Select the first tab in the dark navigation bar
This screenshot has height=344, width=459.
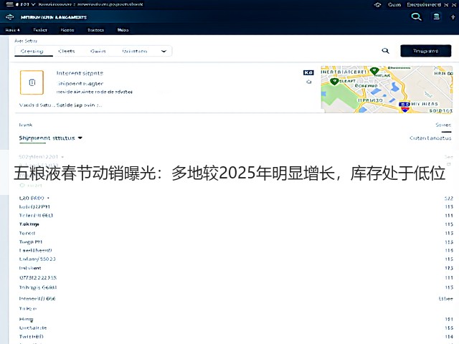click(x=13, y=30)
